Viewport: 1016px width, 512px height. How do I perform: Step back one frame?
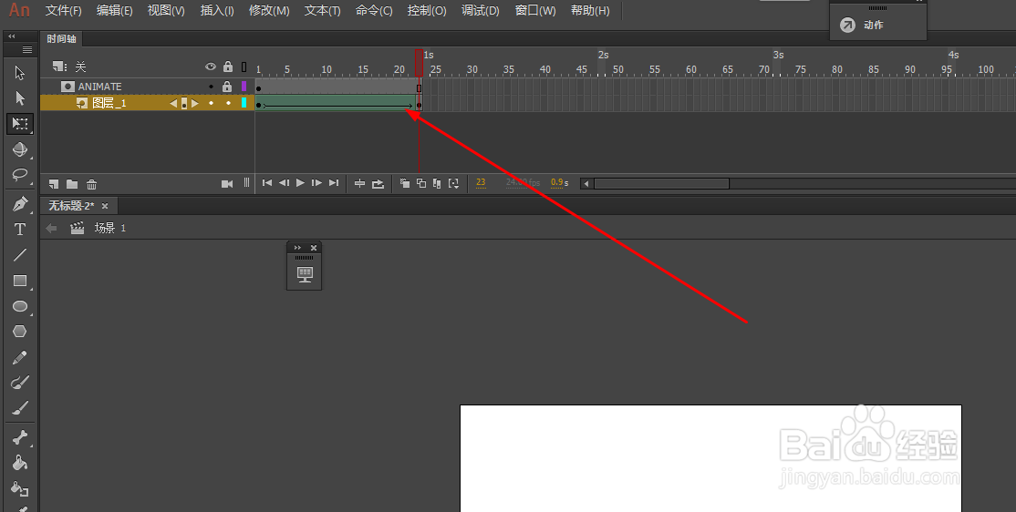tap(284, 183)
